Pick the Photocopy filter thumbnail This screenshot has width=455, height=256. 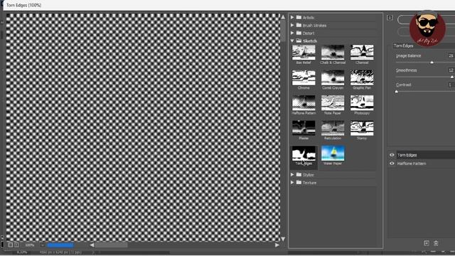[362, 103]
